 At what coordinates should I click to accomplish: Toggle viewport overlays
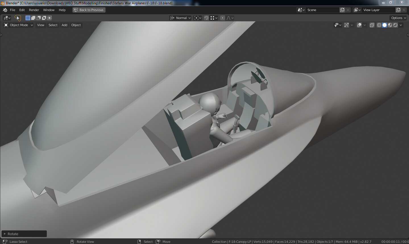pyautogui.click(x=359, y=25)
